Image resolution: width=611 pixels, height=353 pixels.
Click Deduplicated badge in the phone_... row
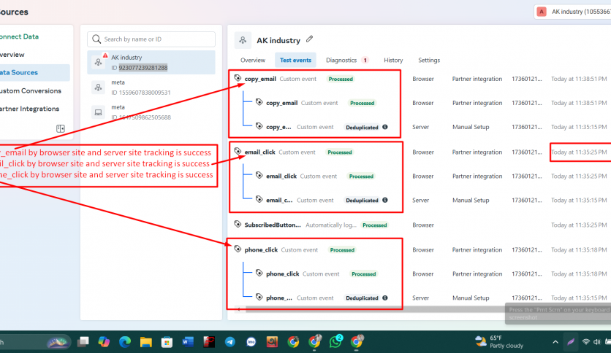[x=362, y=298]
